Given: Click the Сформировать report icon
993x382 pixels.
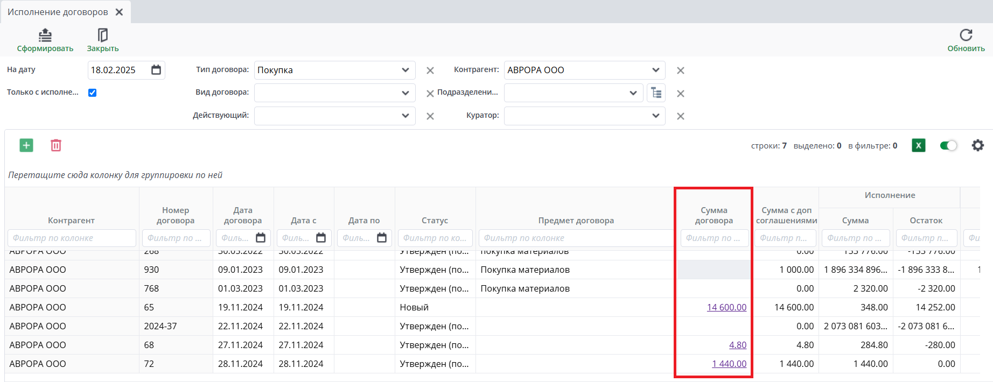Looking at the screenshot, I should click(45, 36).
